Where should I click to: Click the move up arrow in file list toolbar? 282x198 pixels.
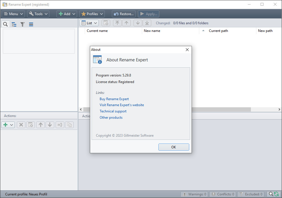126,23
